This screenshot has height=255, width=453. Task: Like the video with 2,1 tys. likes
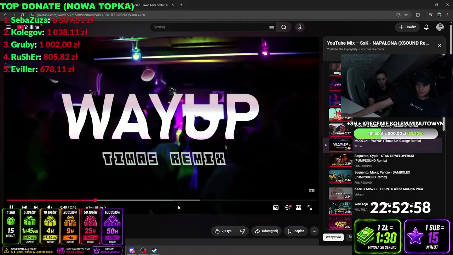tap(223, 231)
